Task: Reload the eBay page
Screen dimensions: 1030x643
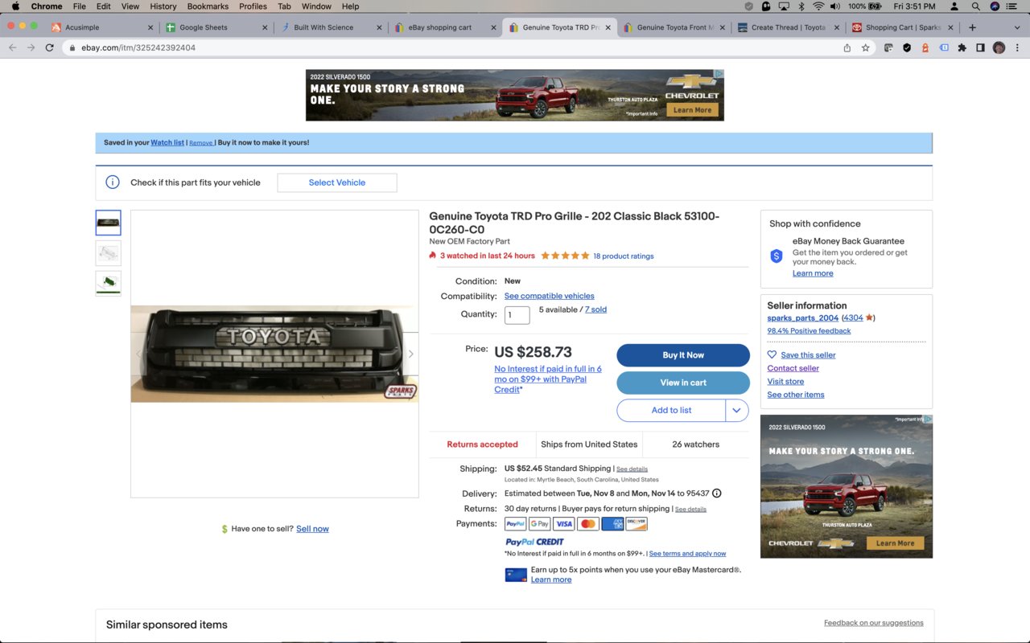Action: [50, 47]
